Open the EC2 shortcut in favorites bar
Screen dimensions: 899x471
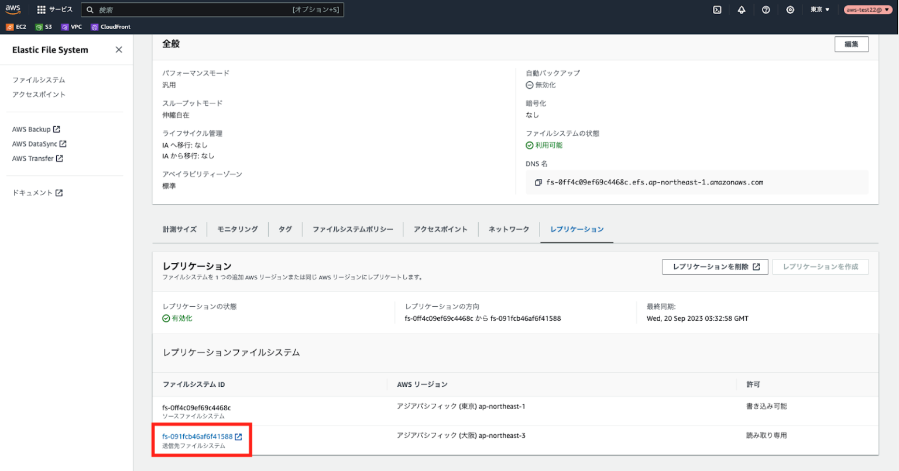pos(16,27)
